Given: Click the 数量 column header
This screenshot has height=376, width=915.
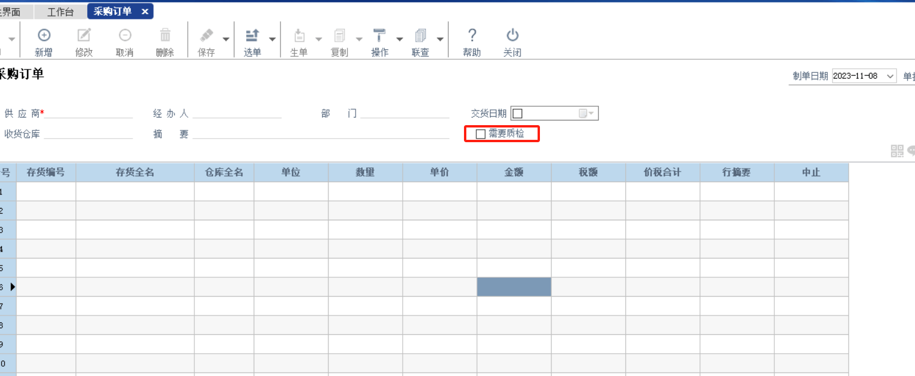Looking at the screenshot, I should tap(366, 173).
